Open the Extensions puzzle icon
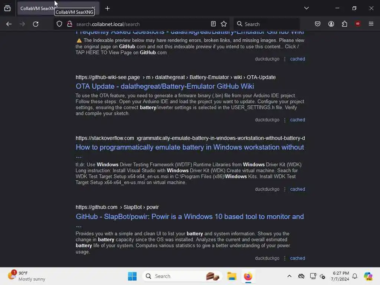The height and width of the screenshot is (285, 380). [344, 24]
